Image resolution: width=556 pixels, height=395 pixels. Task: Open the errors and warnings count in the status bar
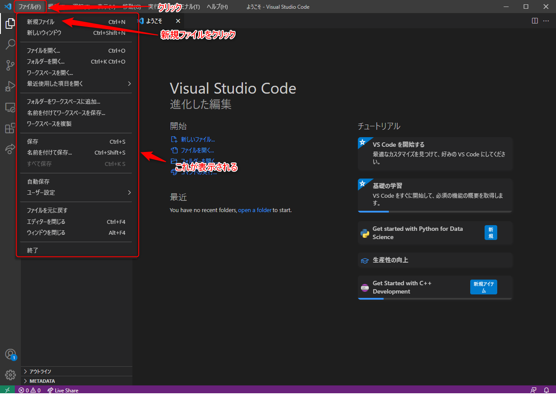(30, 390)
